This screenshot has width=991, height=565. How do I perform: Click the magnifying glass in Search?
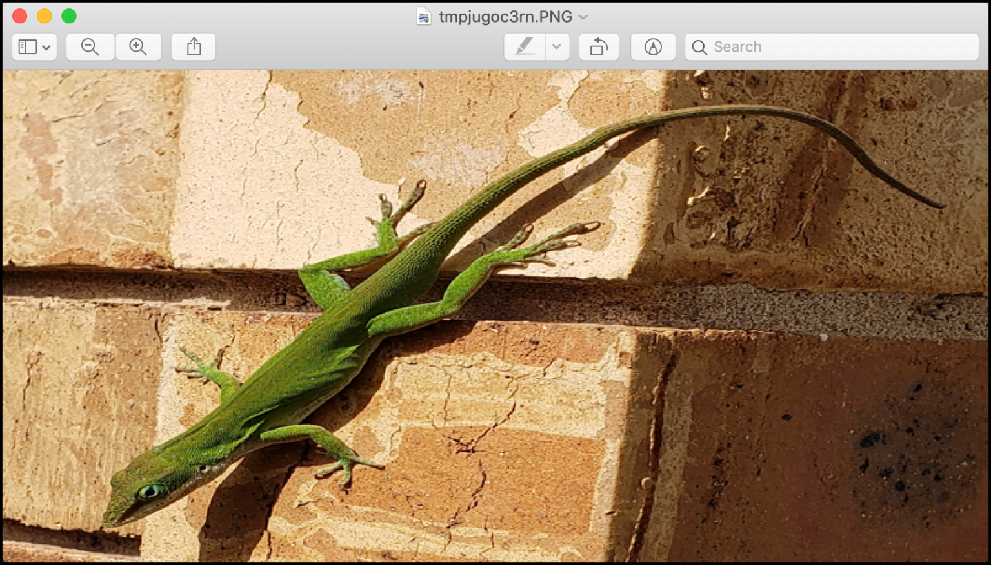[x=699, y=47]
